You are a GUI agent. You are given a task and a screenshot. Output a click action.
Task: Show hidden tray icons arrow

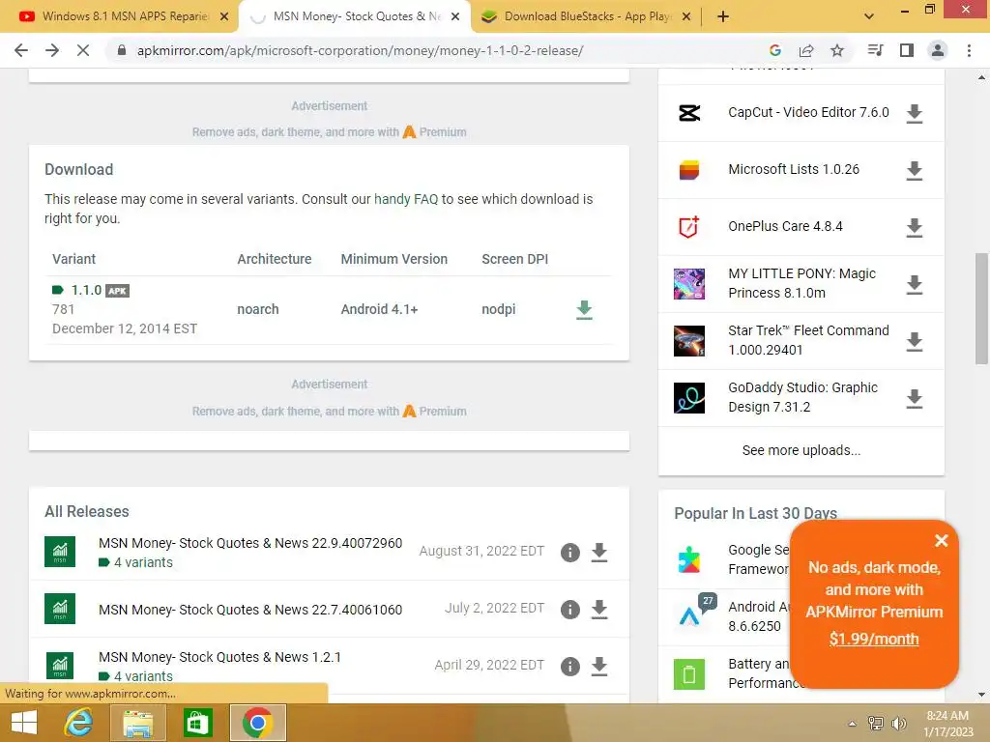pyautogui.click(x=853, y=723)
